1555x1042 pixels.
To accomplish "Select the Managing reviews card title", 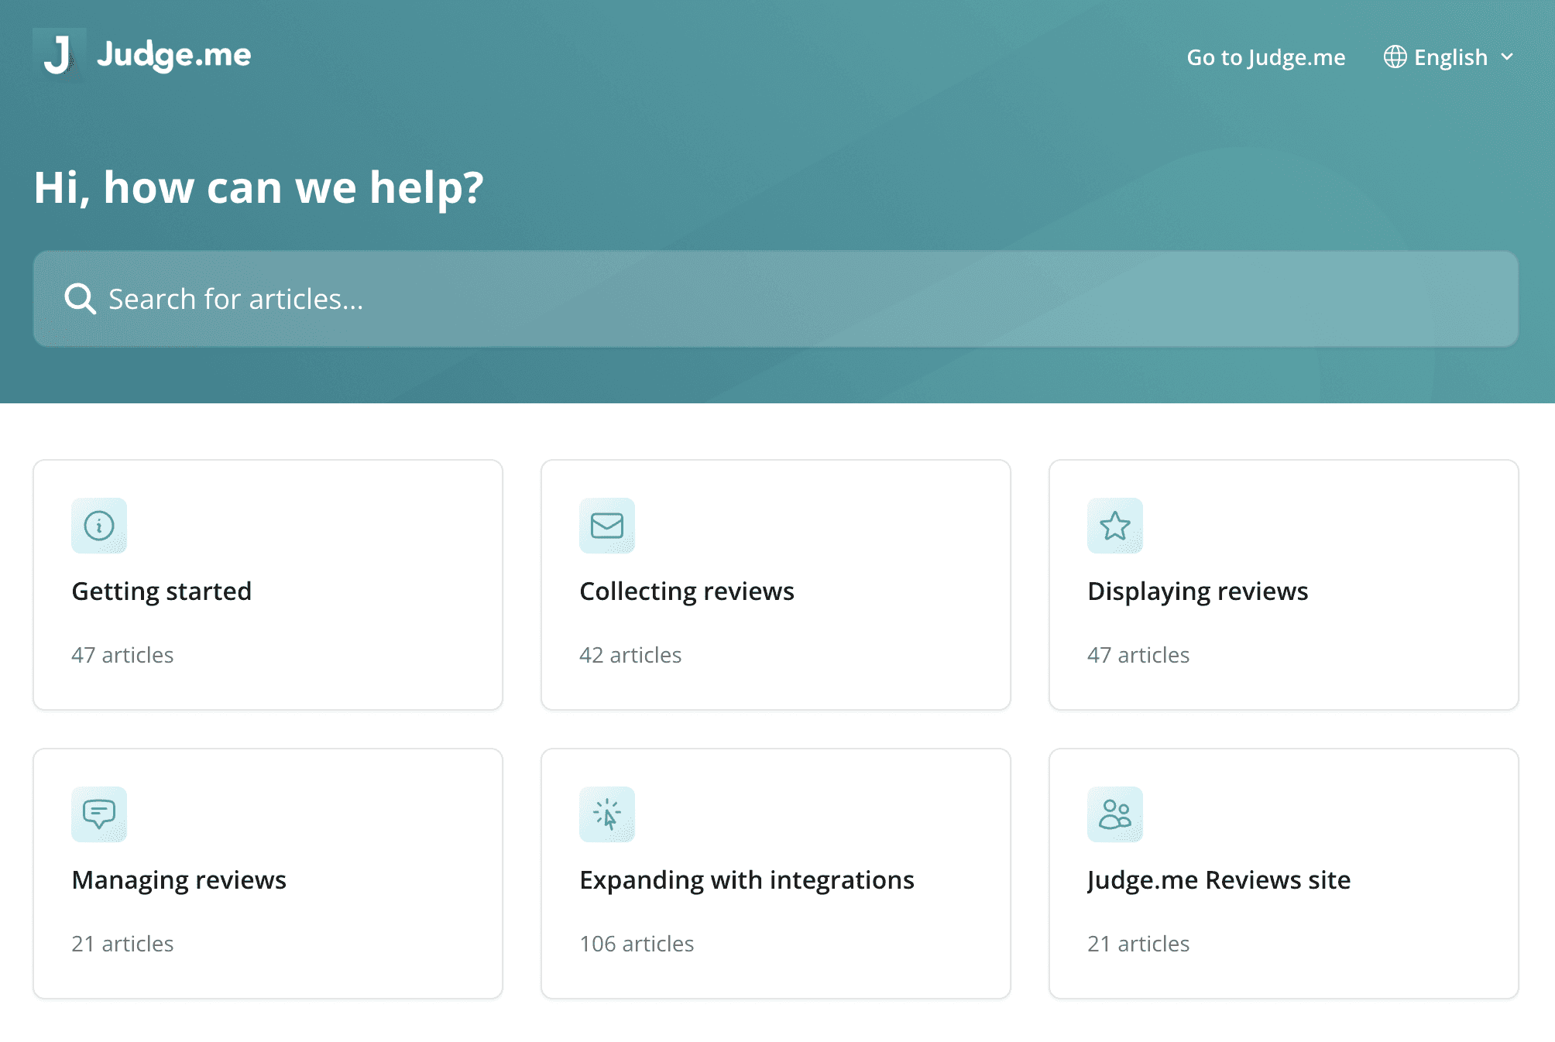I will 179,880.
